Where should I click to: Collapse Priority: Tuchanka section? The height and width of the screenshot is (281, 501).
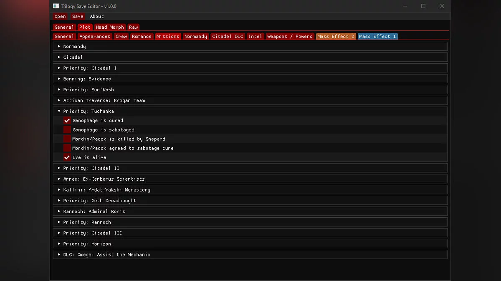[x=250, y=111]
